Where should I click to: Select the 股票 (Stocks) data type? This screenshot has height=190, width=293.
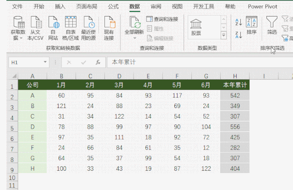tap(196, 26)
